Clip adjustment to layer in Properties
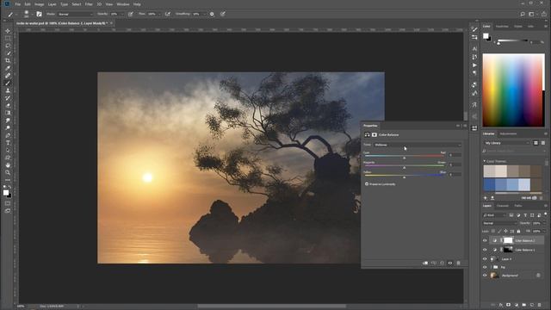 point(425,263)
